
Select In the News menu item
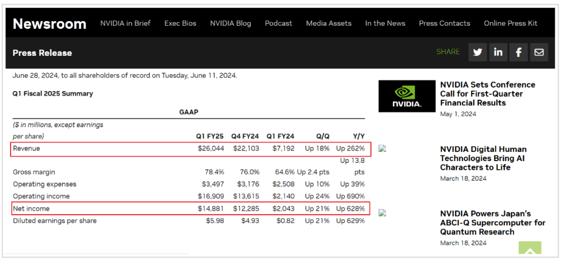385,23
